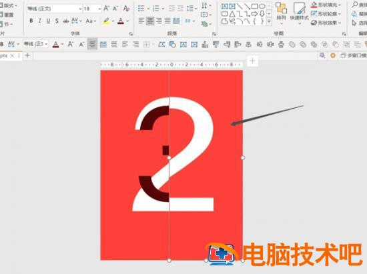Click the quick toolbar center align icon
The height and width of the screenshot is (274, 367).
coord(92,44)
